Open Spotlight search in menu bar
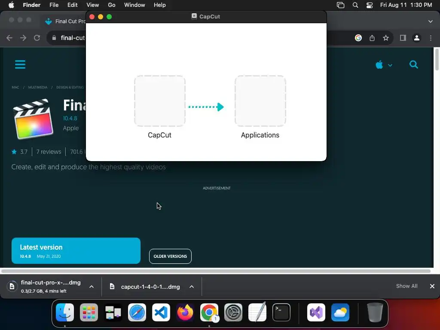The width and height of the screenshot is (440, 330). [x=355, y=5]
